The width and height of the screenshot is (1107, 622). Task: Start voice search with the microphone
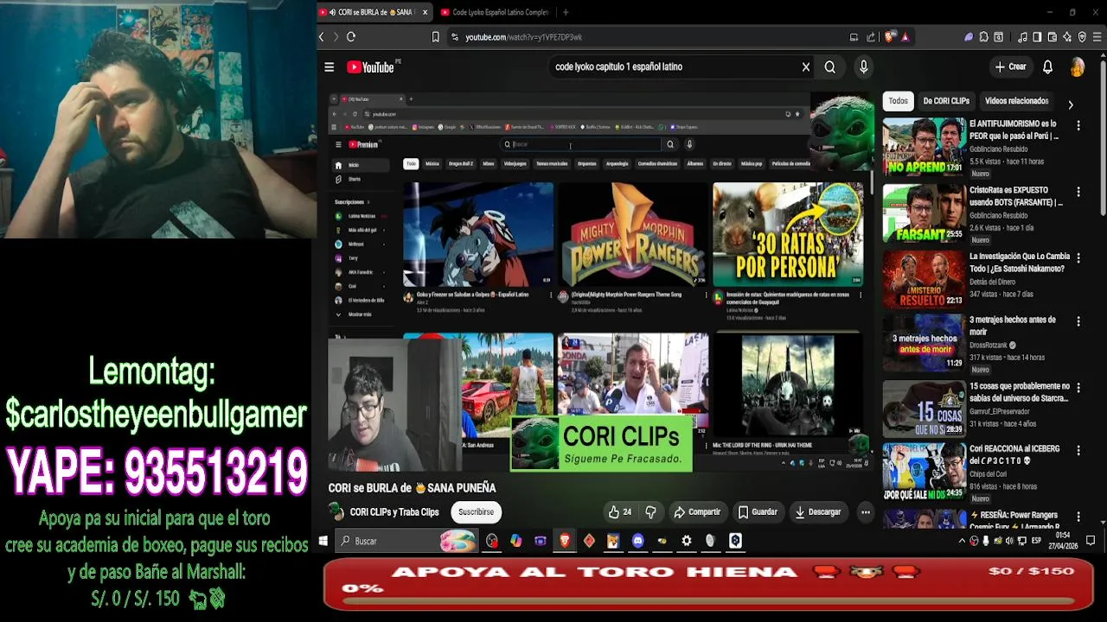click(x=863, y=67)
